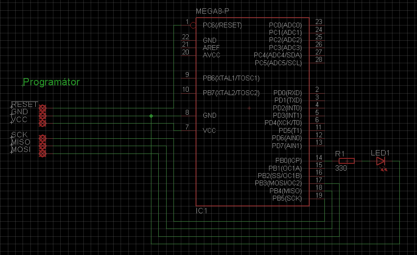Select the LED1 diode symbol
417x255 pixels.
click(x=381, y=161)
